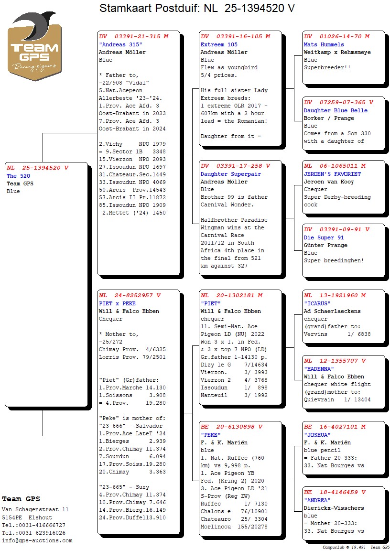The height and width of the screenshot is (560, 390).
Task: Click the Team GPS logo
Action: 34,46
